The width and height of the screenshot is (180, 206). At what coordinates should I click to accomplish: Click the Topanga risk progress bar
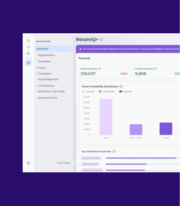tap(143, 164)
